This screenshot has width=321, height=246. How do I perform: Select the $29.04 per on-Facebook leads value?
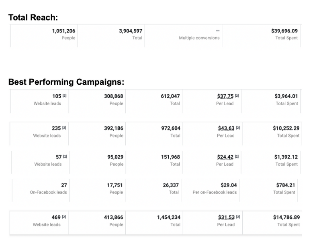[229, 185]
